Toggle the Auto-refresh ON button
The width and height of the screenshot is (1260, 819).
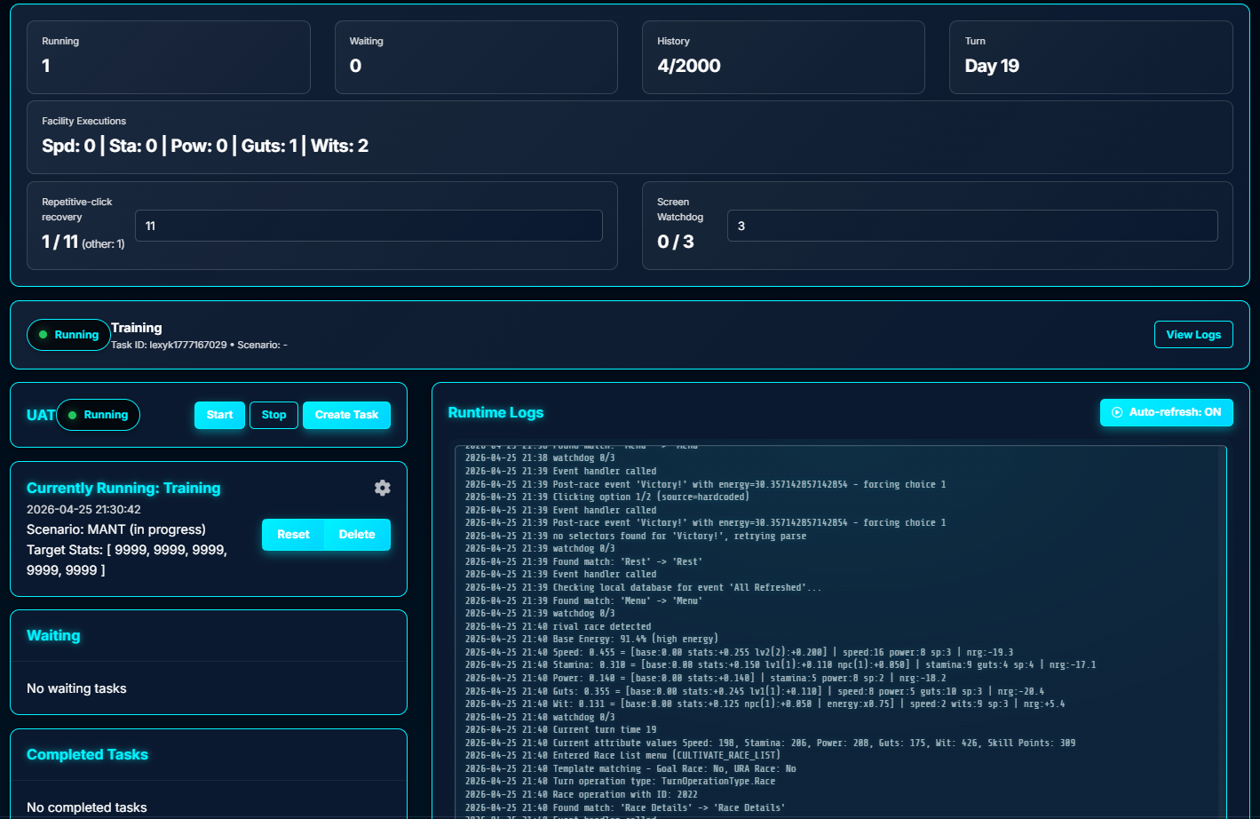coord(1166,412)
